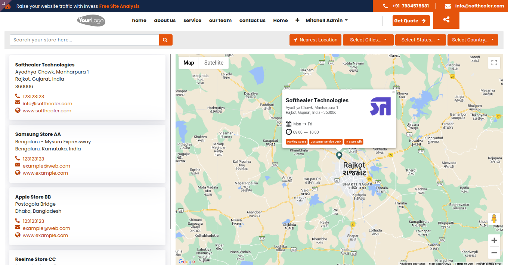This screenshot has height=265, width=511.
Task: Click globe icon under Apple Store BB
Action: click(18, 235)
